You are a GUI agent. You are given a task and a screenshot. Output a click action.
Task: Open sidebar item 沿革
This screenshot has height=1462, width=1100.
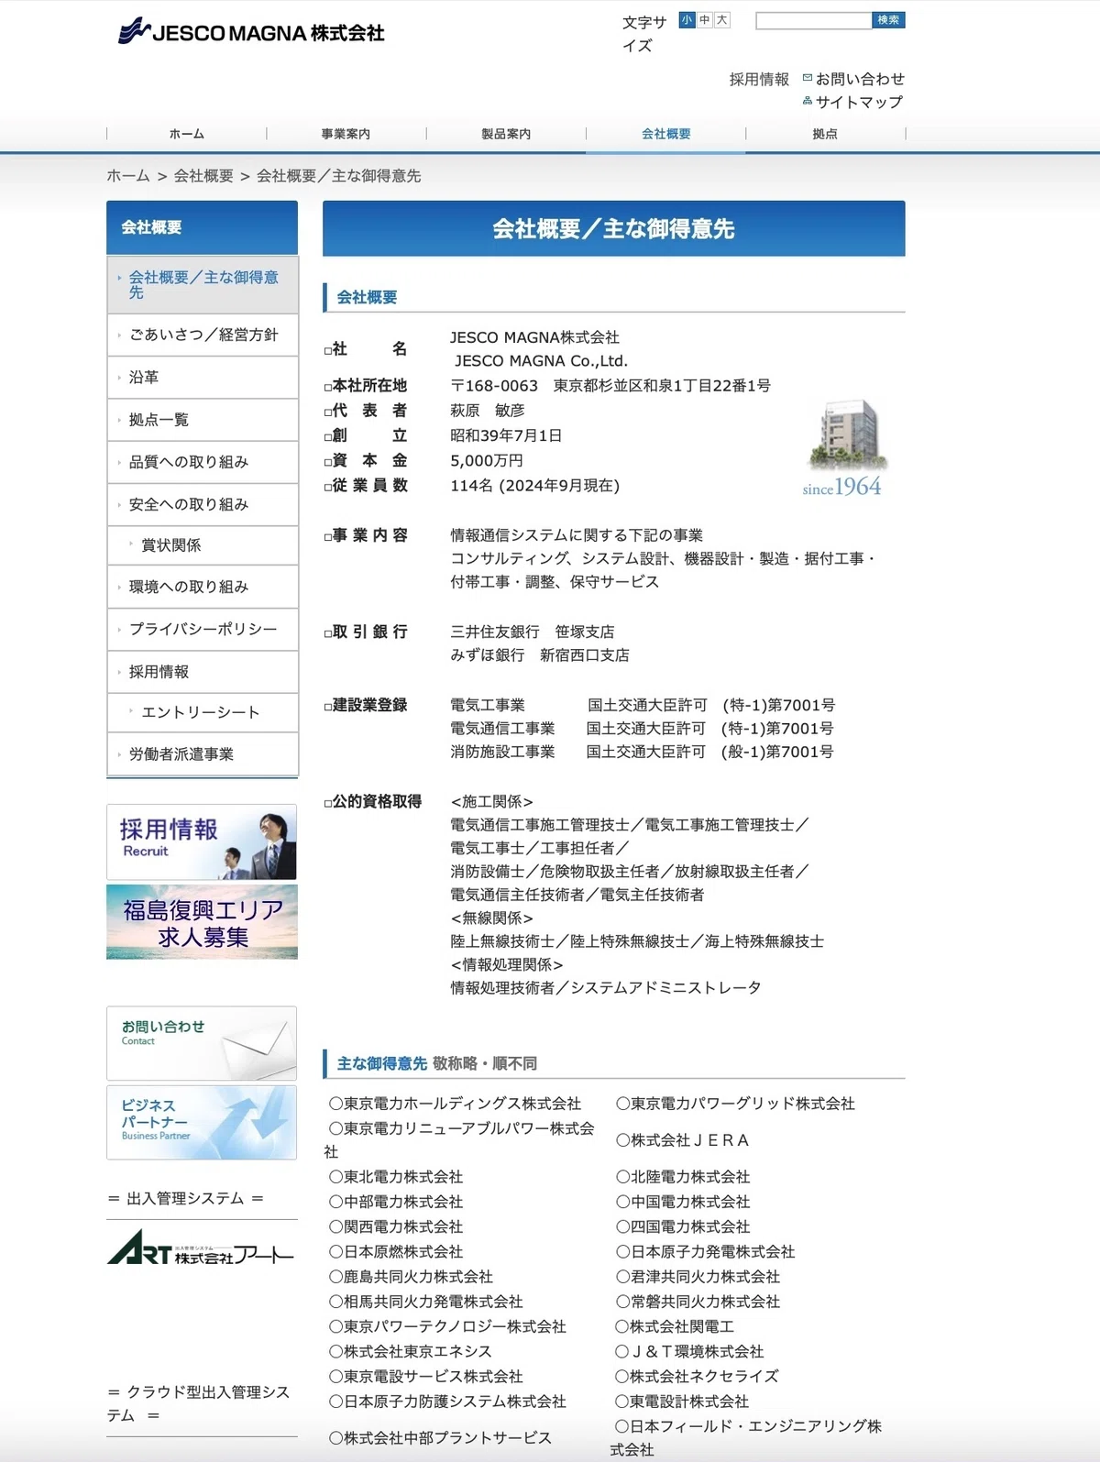pos(203,377)
